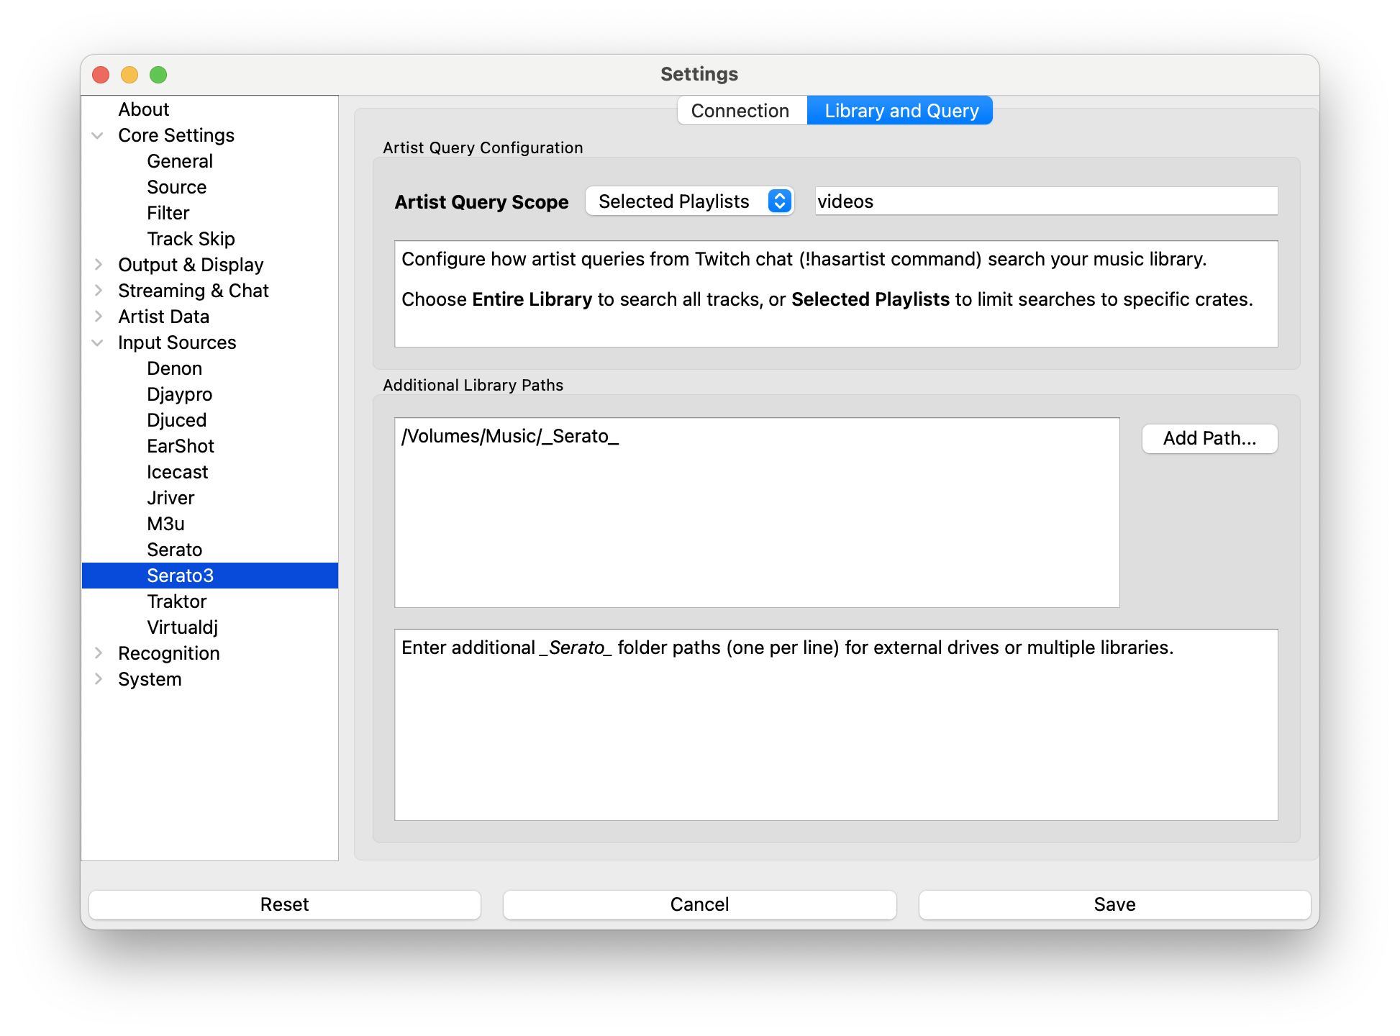This screenshot has height=1036, width=1400.
Task: Open the EarShot input source
Action: pos(181,446)
